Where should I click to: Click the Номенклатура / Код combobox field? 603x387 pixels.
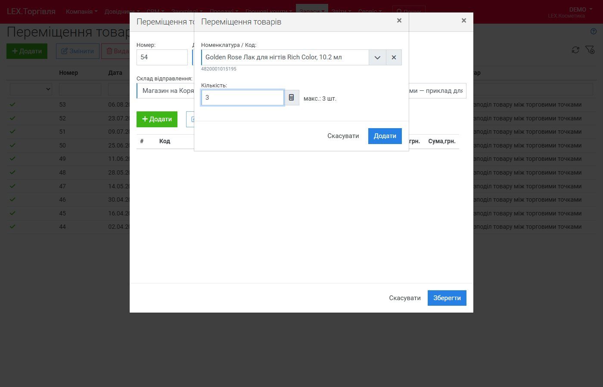coord(285,57)
